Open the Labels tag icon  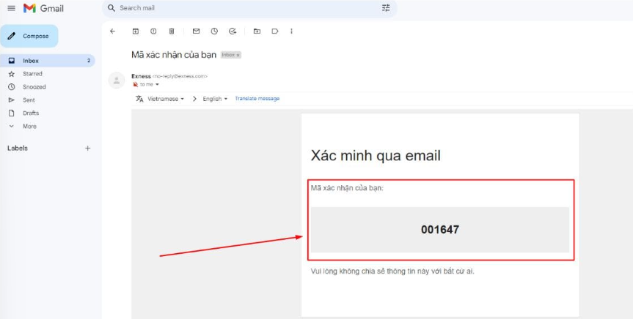[275, 31]
